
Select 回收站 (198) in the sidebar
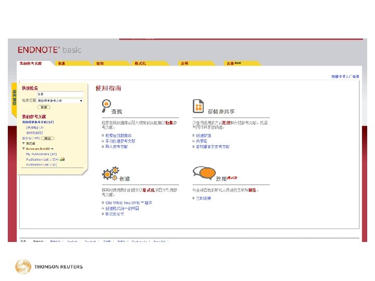click(31, 138)
